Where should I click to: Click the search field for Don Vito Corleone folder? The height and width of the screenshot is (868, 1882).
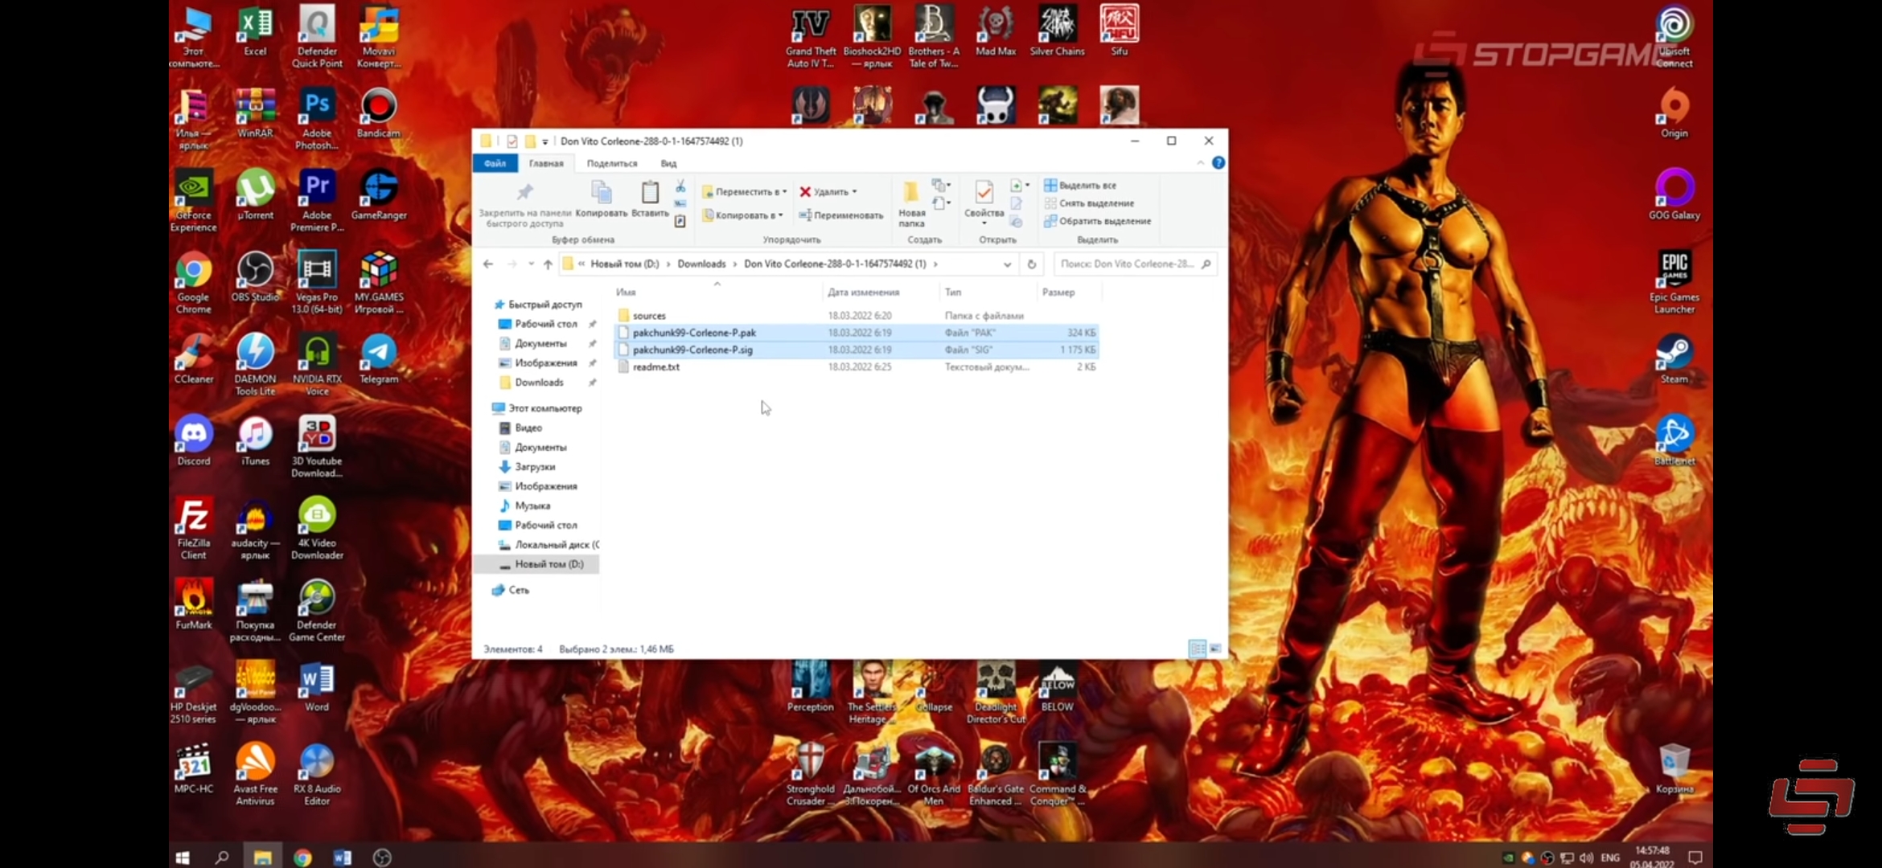tap(1126, 264)
